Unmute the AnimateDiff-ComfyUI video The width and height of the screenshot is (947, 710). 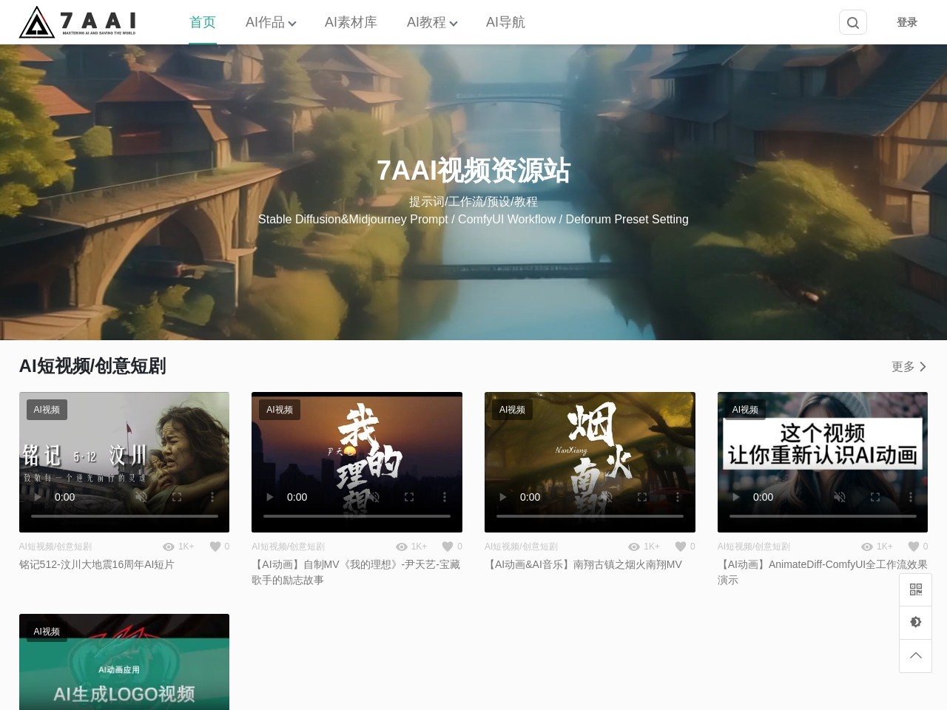pyautogui.click(x=840, y=497)
